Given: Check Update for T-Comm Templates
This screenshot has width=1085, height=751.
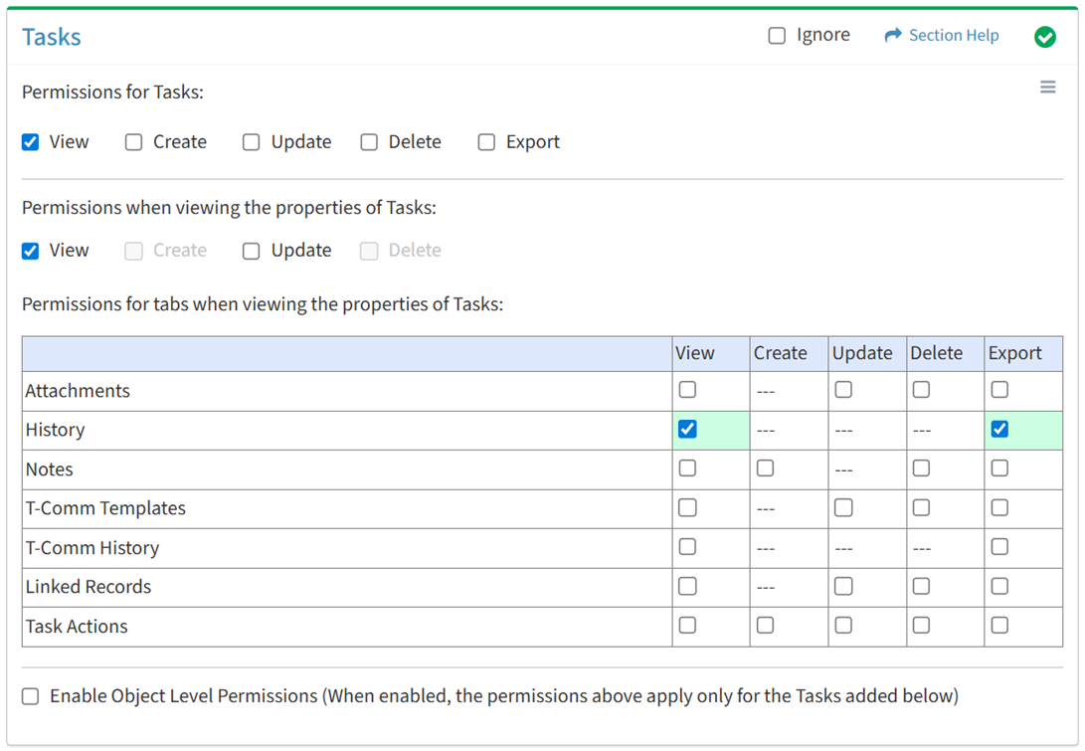Looking at the screenshot, I should (x=843, y=508).
